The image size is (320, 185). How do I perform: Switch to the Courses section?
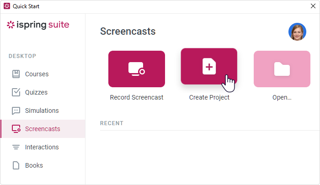pos(37,74)
